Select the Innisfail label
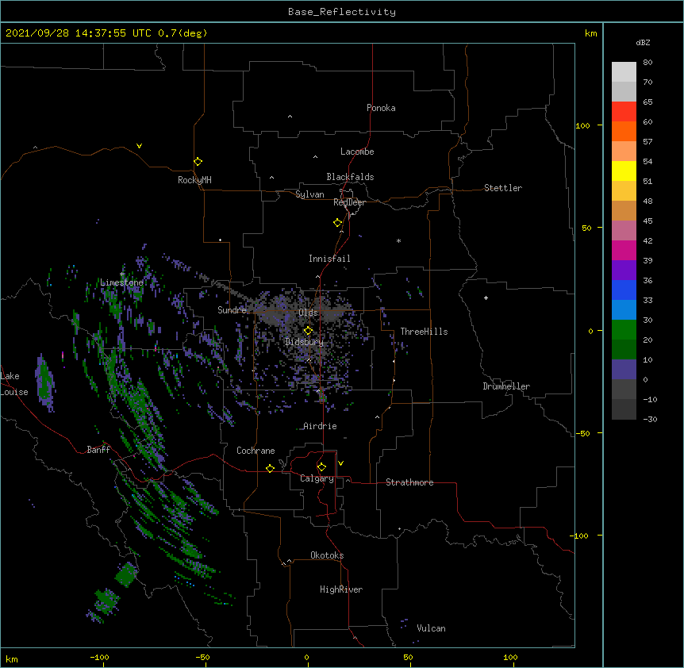 click(x=329, y=259)
